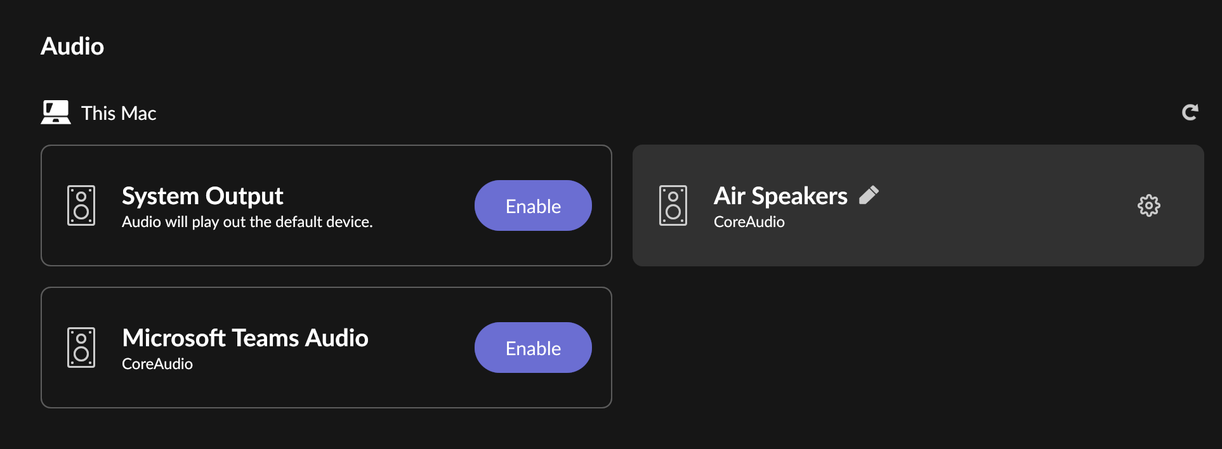Screen dimensions: 1222x449
Task: Enable the Microsoft Teams Audio device
Action: [x=533, y=348]
